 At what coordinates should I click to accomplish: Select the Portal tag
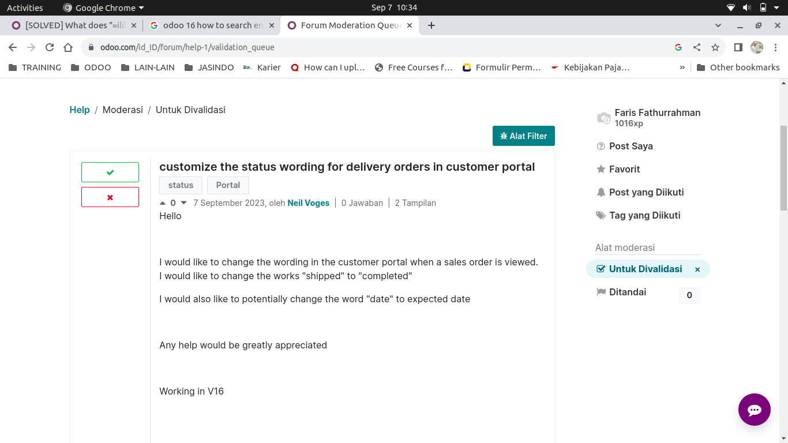tap(228, 185)
